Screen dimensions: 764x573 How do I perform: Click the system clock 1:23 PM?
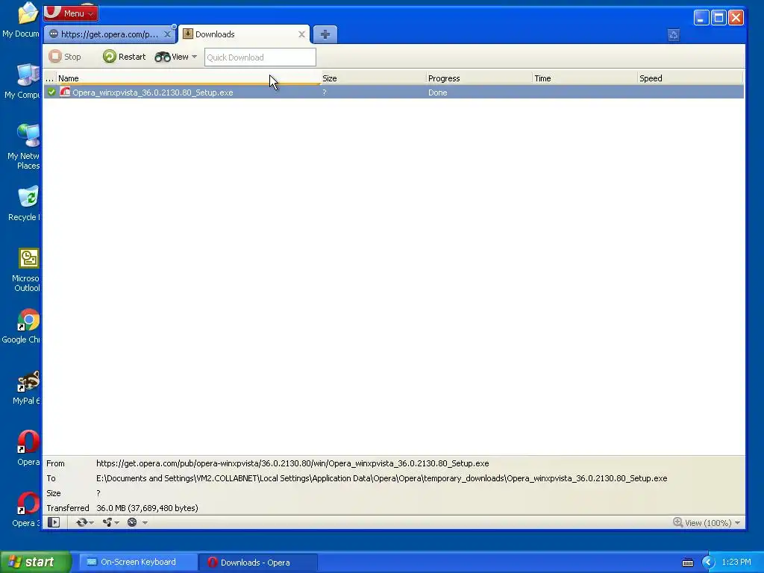(x=736, y=562)
